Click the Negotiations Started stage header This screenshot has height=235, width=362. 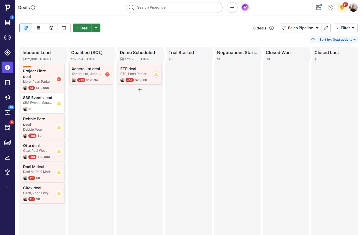click(x=238, y=52)
